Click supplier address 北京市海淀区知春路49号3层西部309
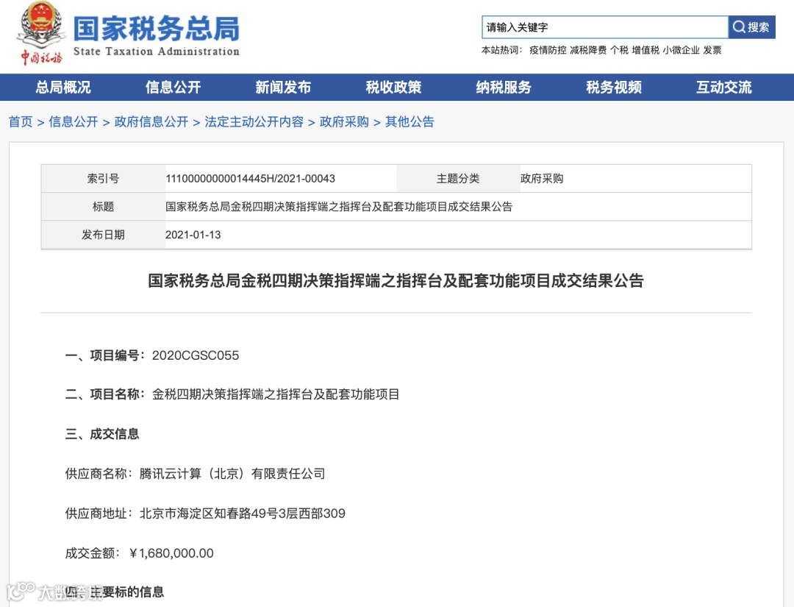Viewport: 794px width, 607px height. coord(243,514)
